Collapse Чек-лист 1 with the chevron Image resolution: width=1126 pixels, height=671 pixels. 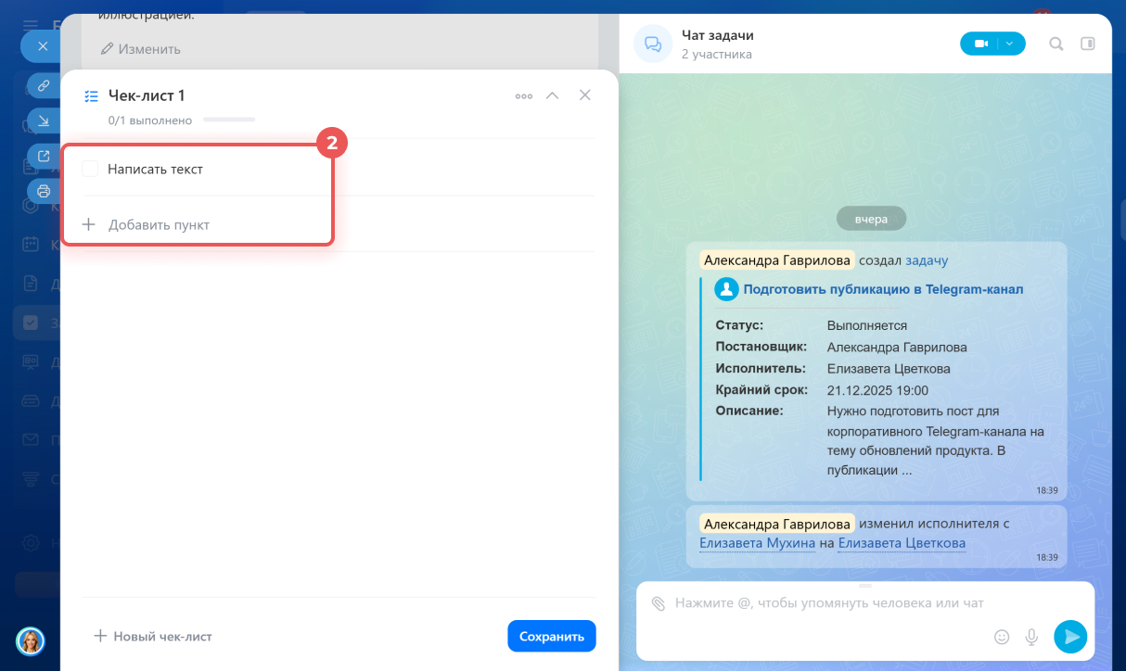pyautogui.click(x=553, y=95)
